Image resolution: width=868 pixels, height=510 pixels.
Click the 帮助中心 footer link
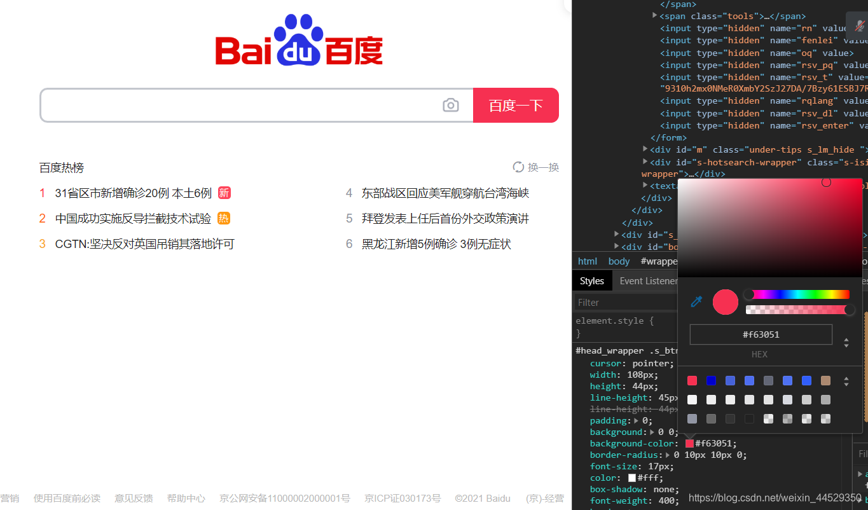point(186,498)
